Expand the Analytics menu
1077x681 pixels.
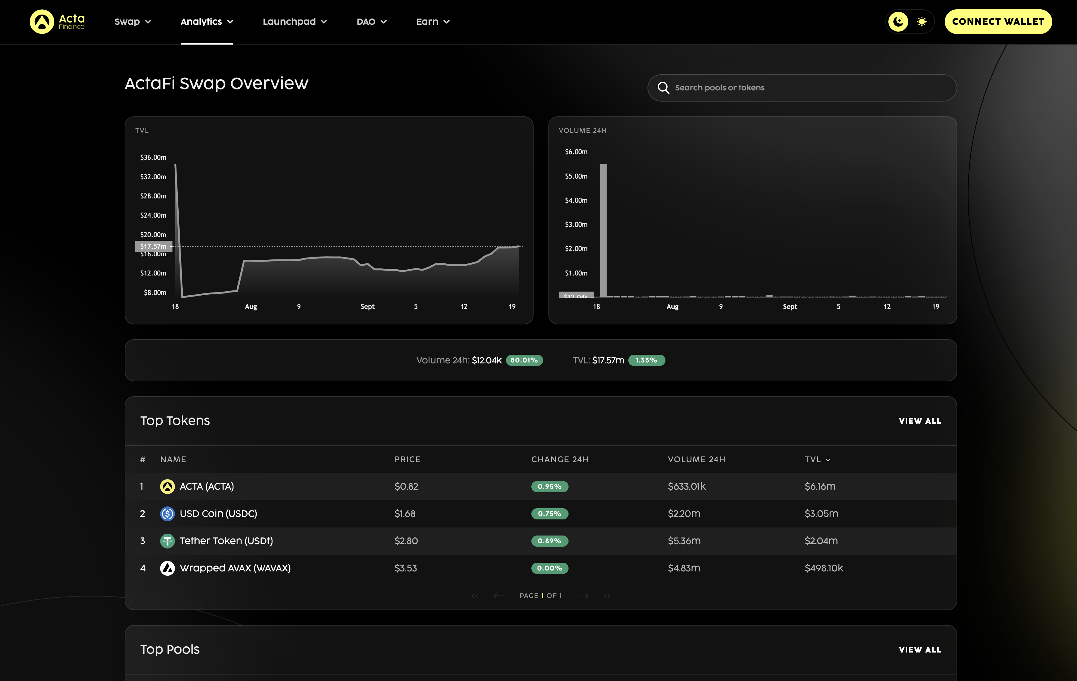[207, 21]
